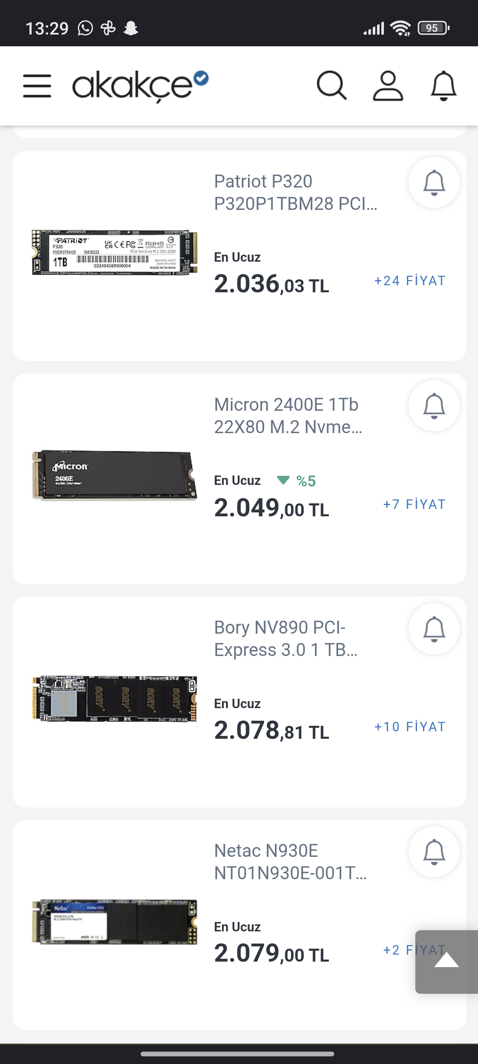The width and height of the screenshot is (478, 1064).
Task: Tap the Patriot 1TB SSD image
Action: tap(115, 252)
